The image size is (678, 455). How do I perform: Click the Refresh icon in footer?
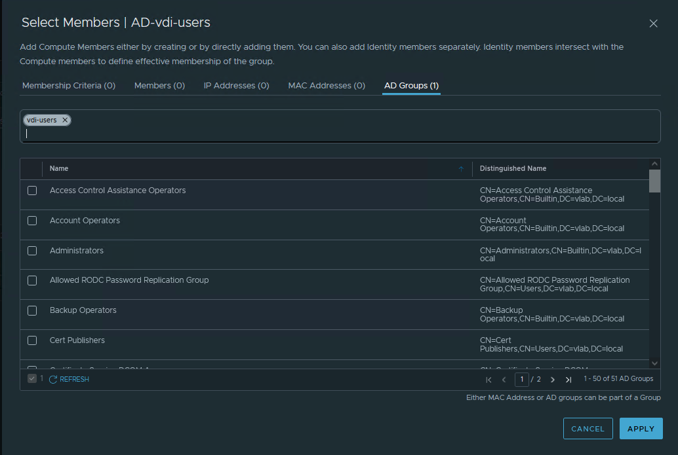[x=53, y=379]
